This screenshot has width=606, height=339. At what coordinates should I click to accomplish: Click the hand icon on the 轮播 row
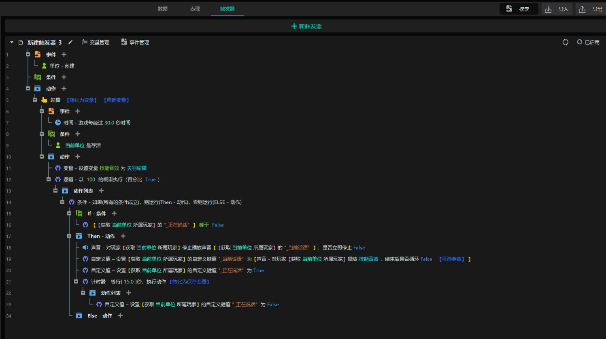coord(44,100)
